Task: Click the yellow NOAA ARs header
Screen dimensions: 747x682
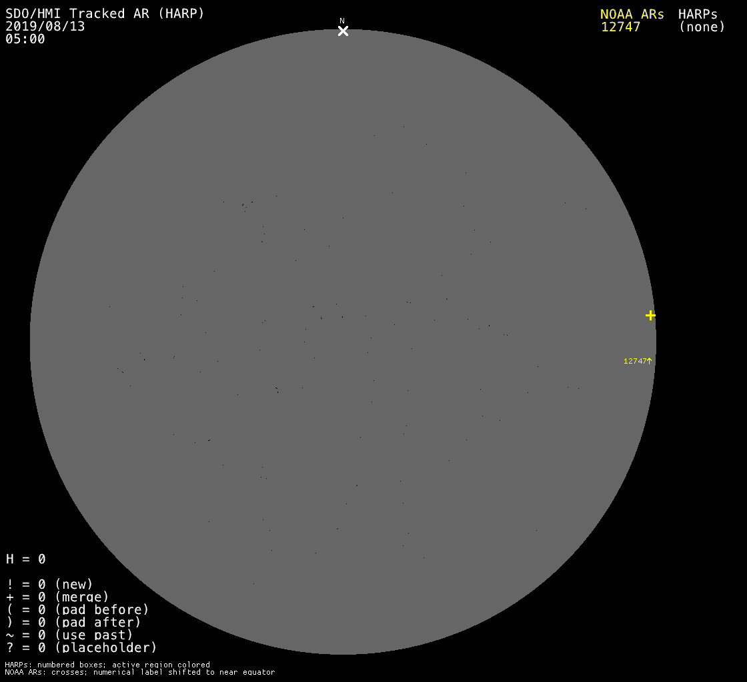Action: [632, 14]
